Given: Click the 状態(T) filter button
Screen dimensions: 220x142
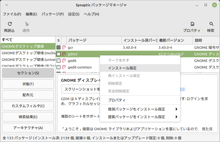Looking at the screenshot, I should point(28,84).
